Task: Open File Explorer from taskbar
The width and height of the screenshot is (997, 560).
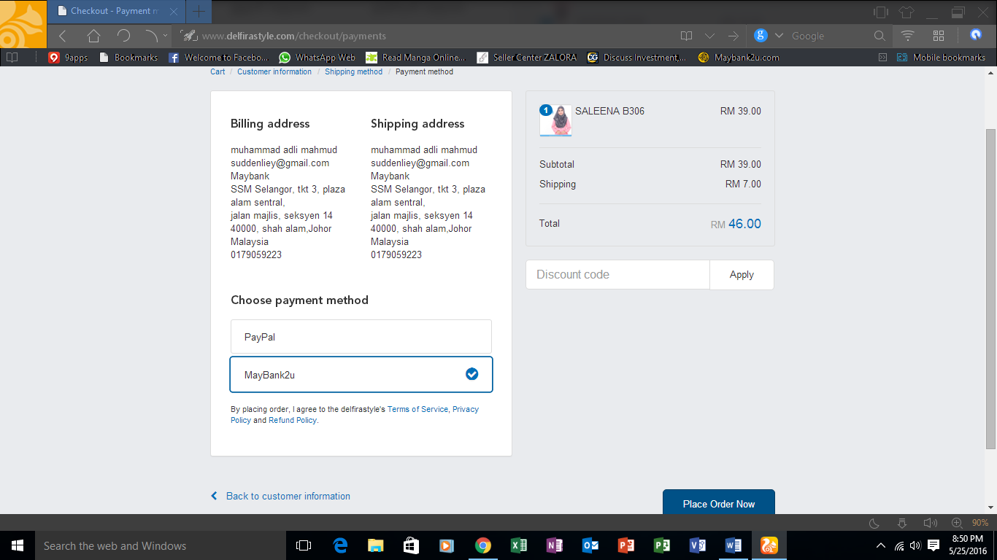Action: (x=376, y=545)
